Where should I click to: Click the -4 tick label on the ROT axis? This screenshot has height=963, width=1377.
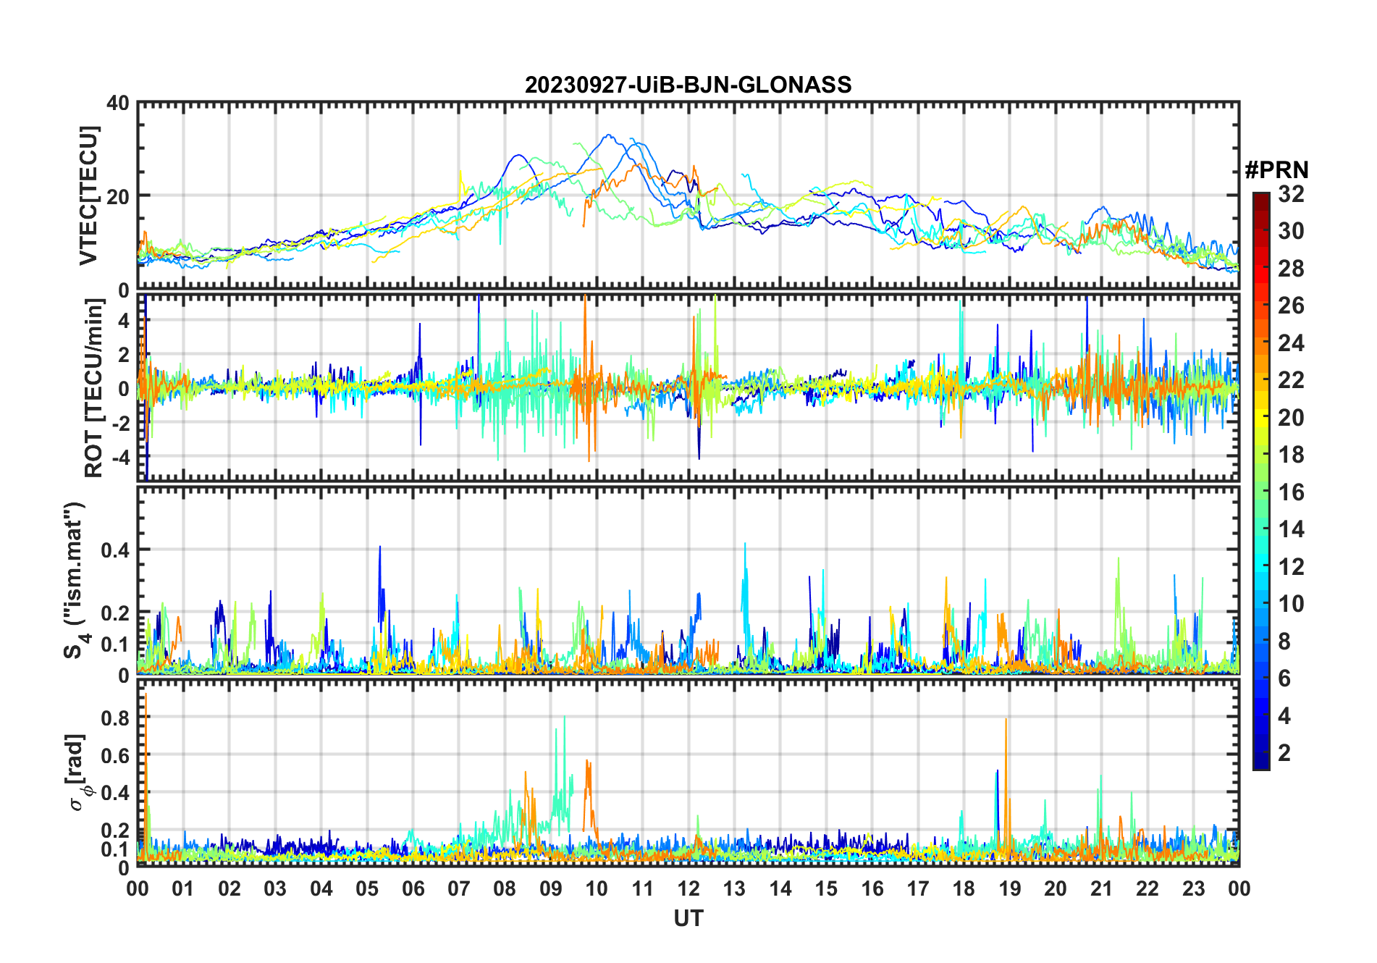[117, 458]
